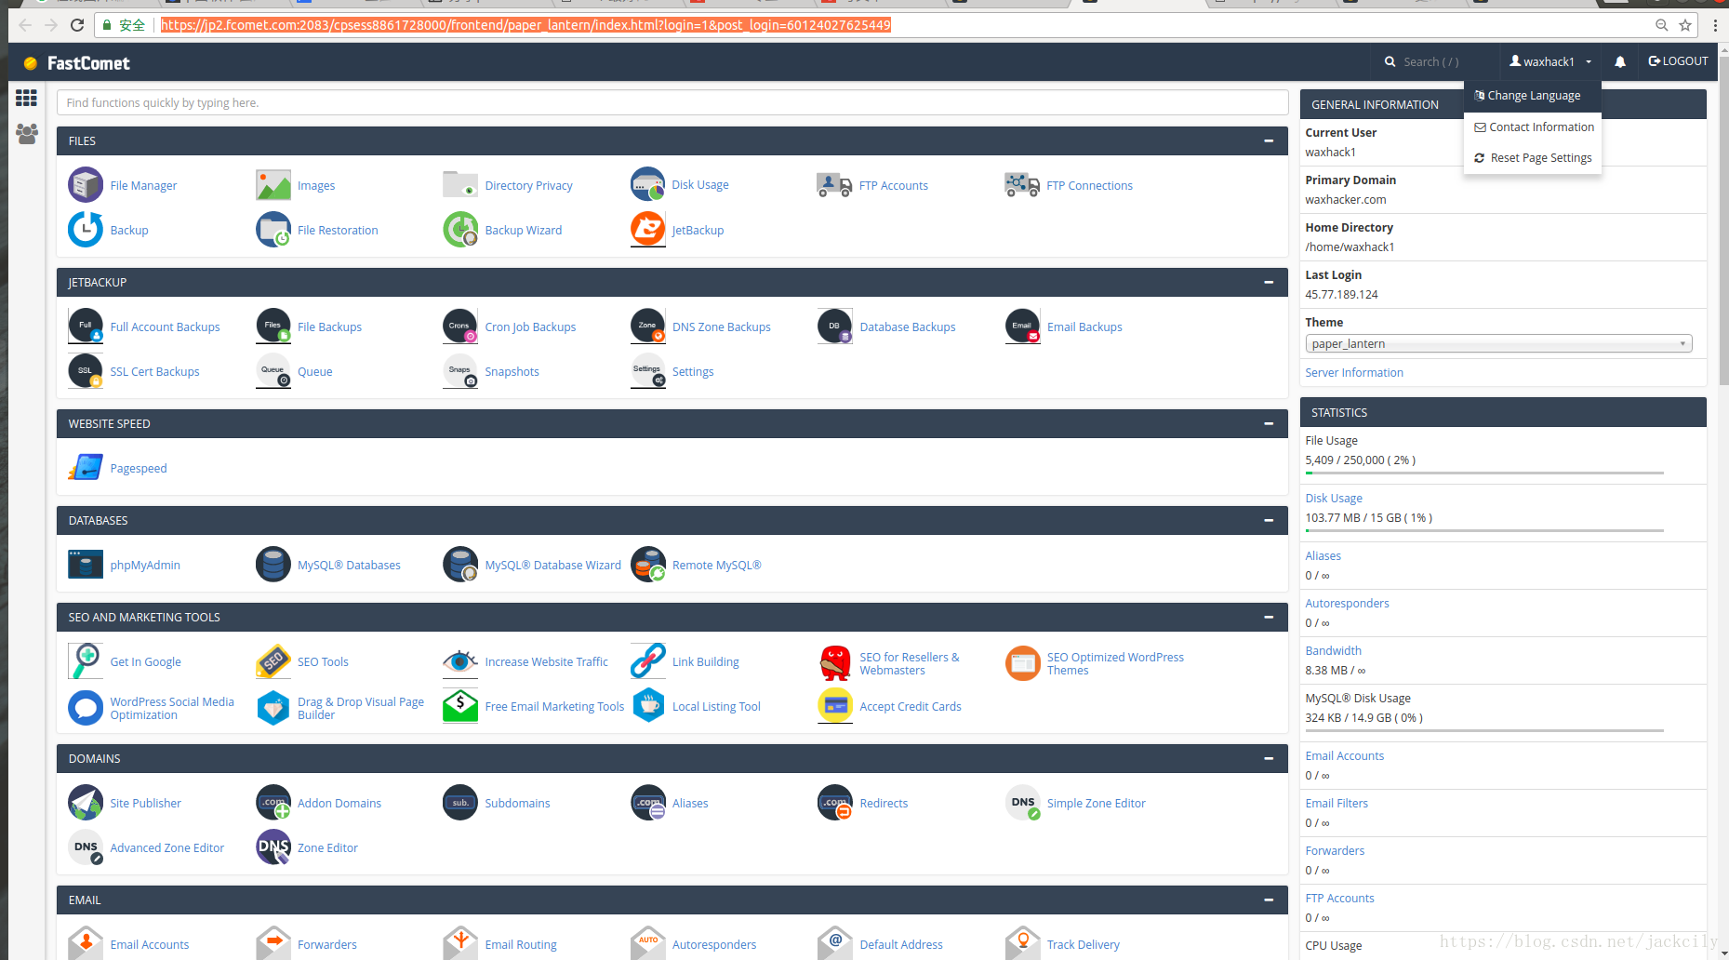This screenshot has height=960, width=1729.
Task: Open the User Manager sidebar icon
Action: (27, 134)
